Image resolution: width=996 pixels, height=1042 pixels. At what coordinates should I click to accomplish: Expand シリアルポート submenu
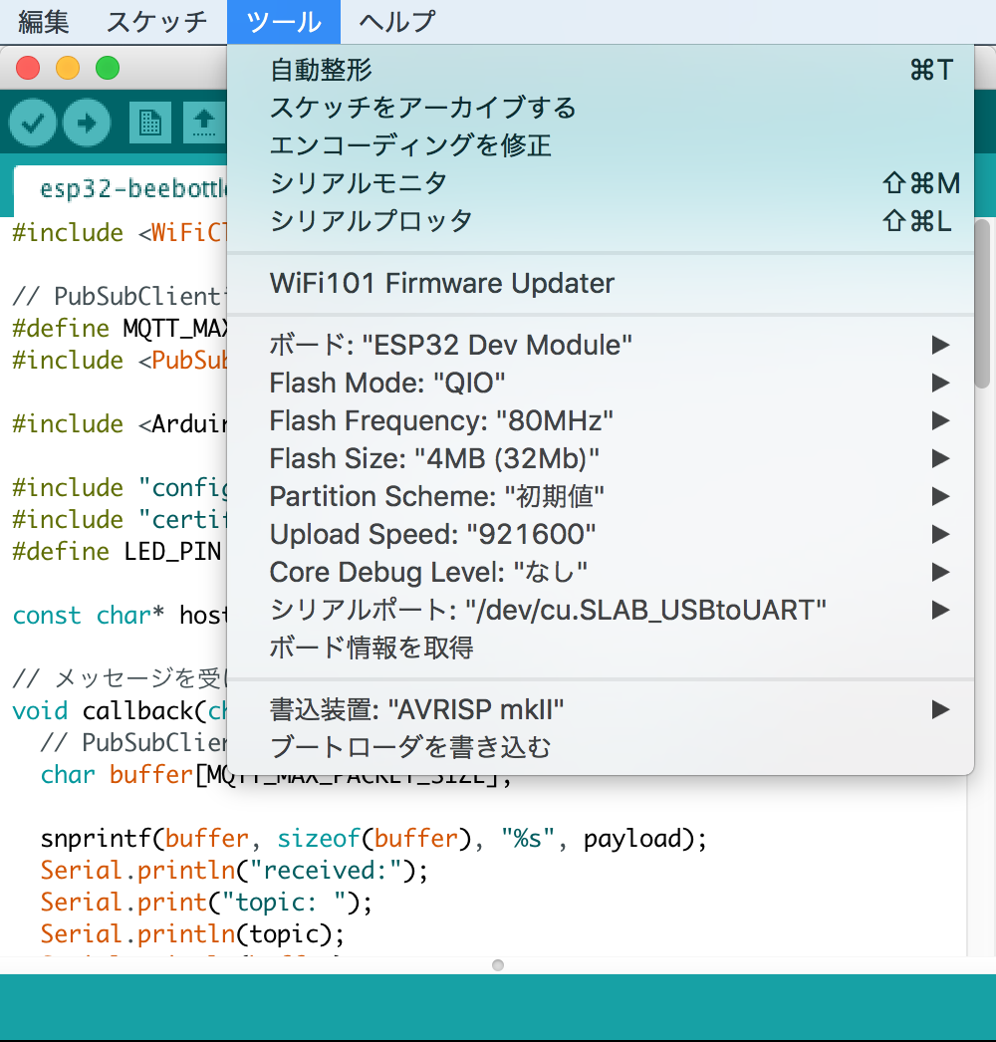coord(601,610)
